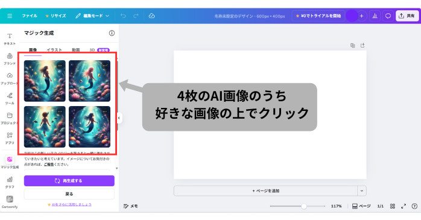Select the generated image of girl in dress

pos(45,127)
